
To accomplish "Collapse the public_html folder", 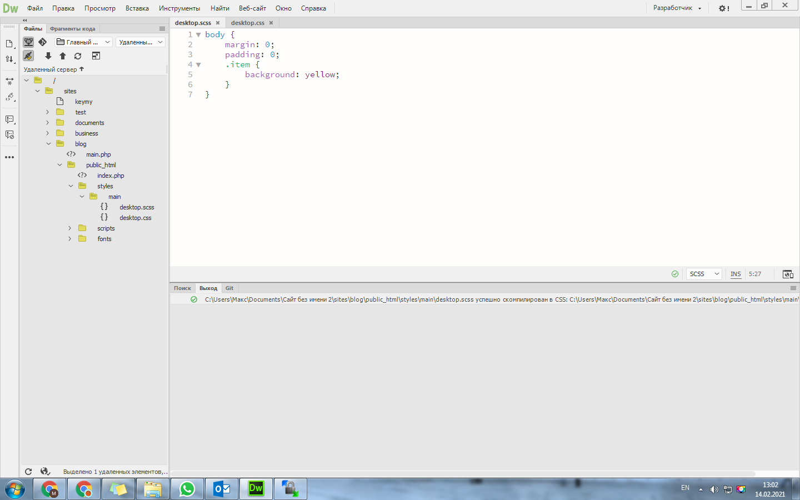I will coord(59,165).
